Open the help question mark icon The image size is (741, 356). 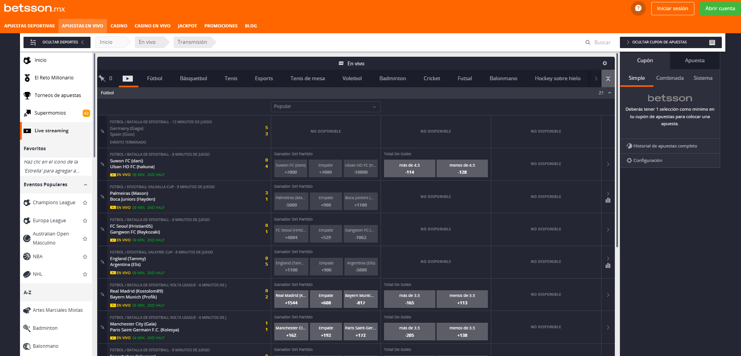click(x=638, y=8)
